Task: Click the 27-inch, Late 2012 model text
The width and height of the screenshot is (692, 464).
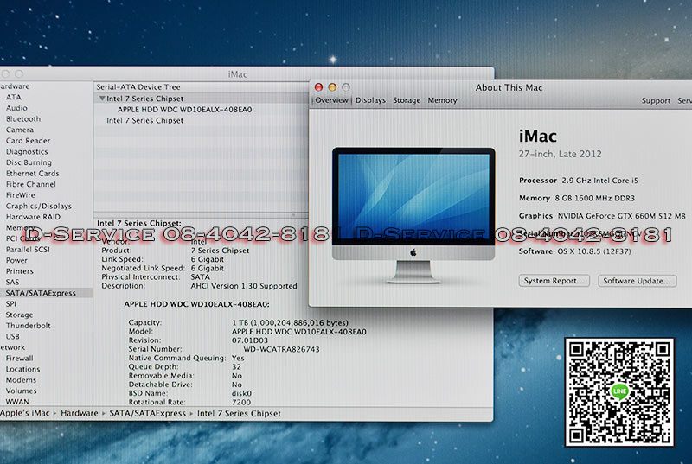Action: (x=560, y=154)
